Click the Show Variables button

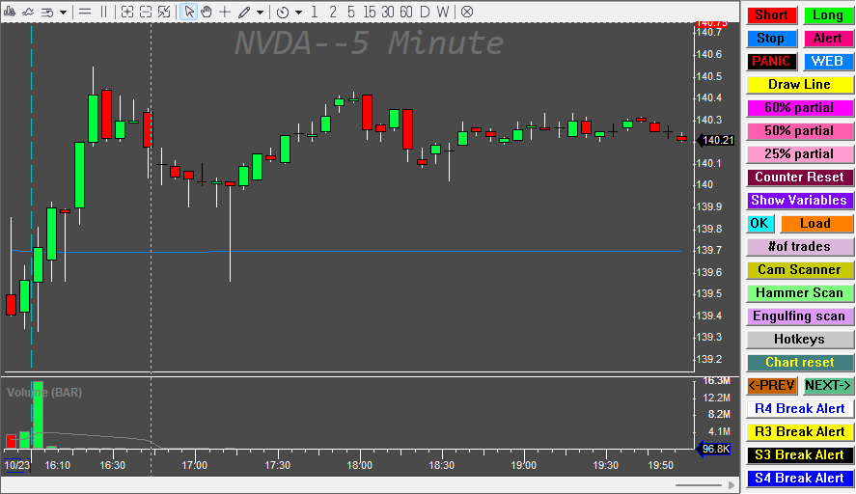pos(800,201)
